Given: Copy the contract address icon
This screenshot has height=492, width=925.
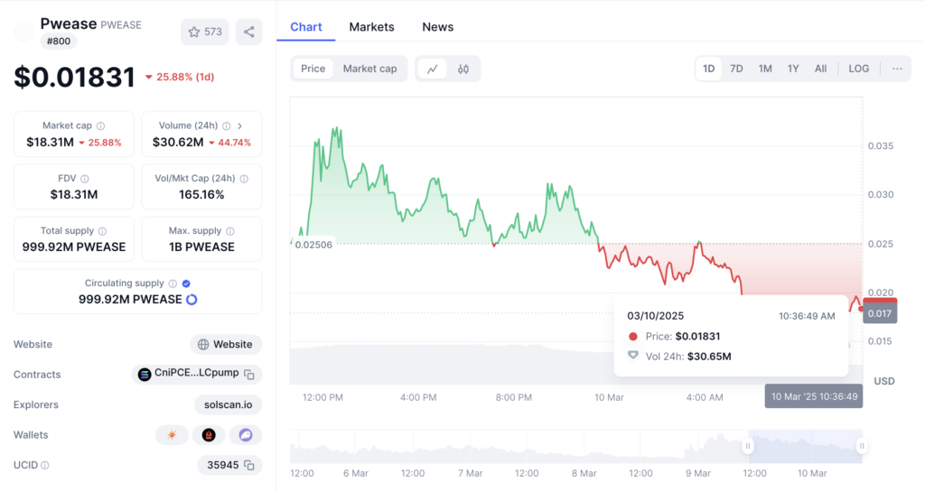Looking at the screenshot, I should (x=249, y=375).
